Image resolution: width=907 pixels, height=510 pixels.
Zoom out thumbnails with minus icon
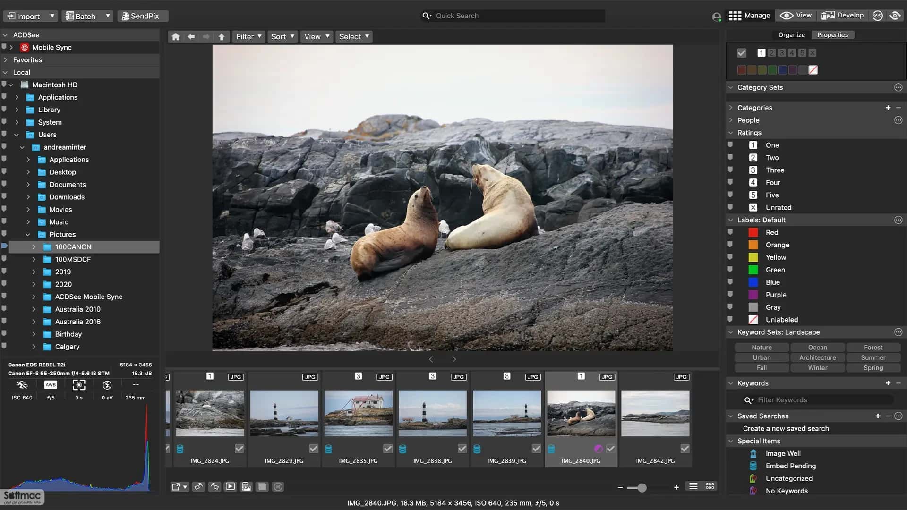620,487
